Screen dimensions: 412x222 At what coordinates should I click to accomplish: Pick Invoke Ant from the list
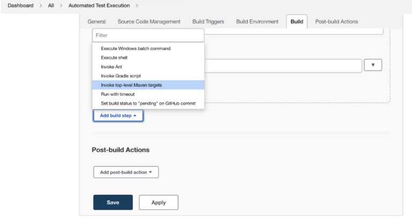pyautogui.click(x=112, y=66)
